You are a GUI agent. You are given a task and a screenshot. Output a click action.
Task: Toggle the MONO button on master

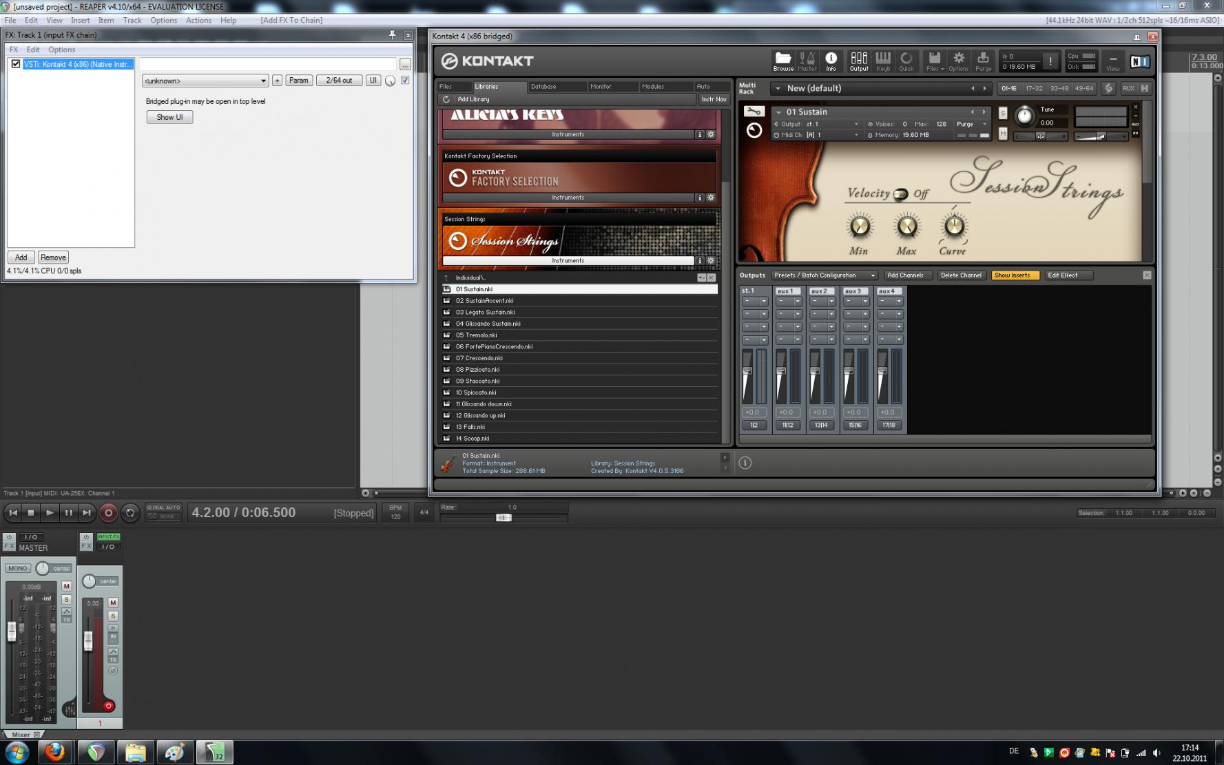(18, 568)
